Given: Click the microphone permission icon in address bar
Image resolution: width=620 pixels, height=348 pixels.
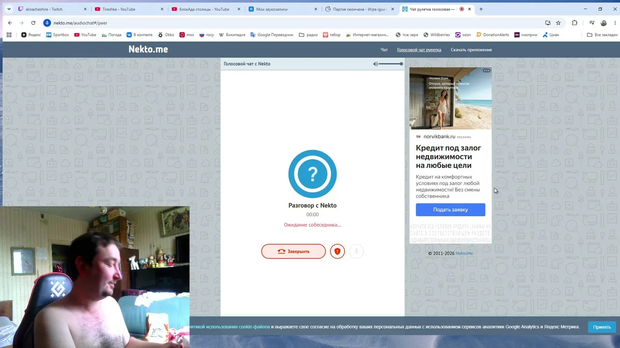Looking at the screenshot, I should (47, 23).
